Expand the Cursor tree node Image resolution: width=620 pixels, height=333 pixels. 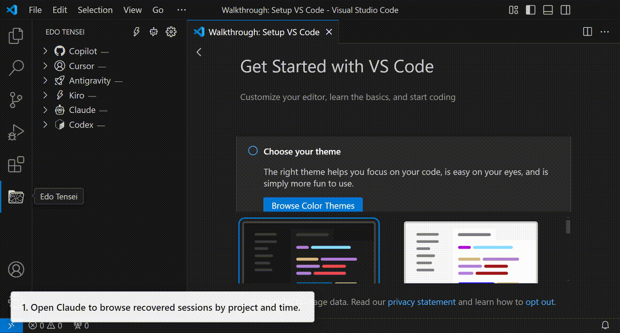click(x=45, y=66)
